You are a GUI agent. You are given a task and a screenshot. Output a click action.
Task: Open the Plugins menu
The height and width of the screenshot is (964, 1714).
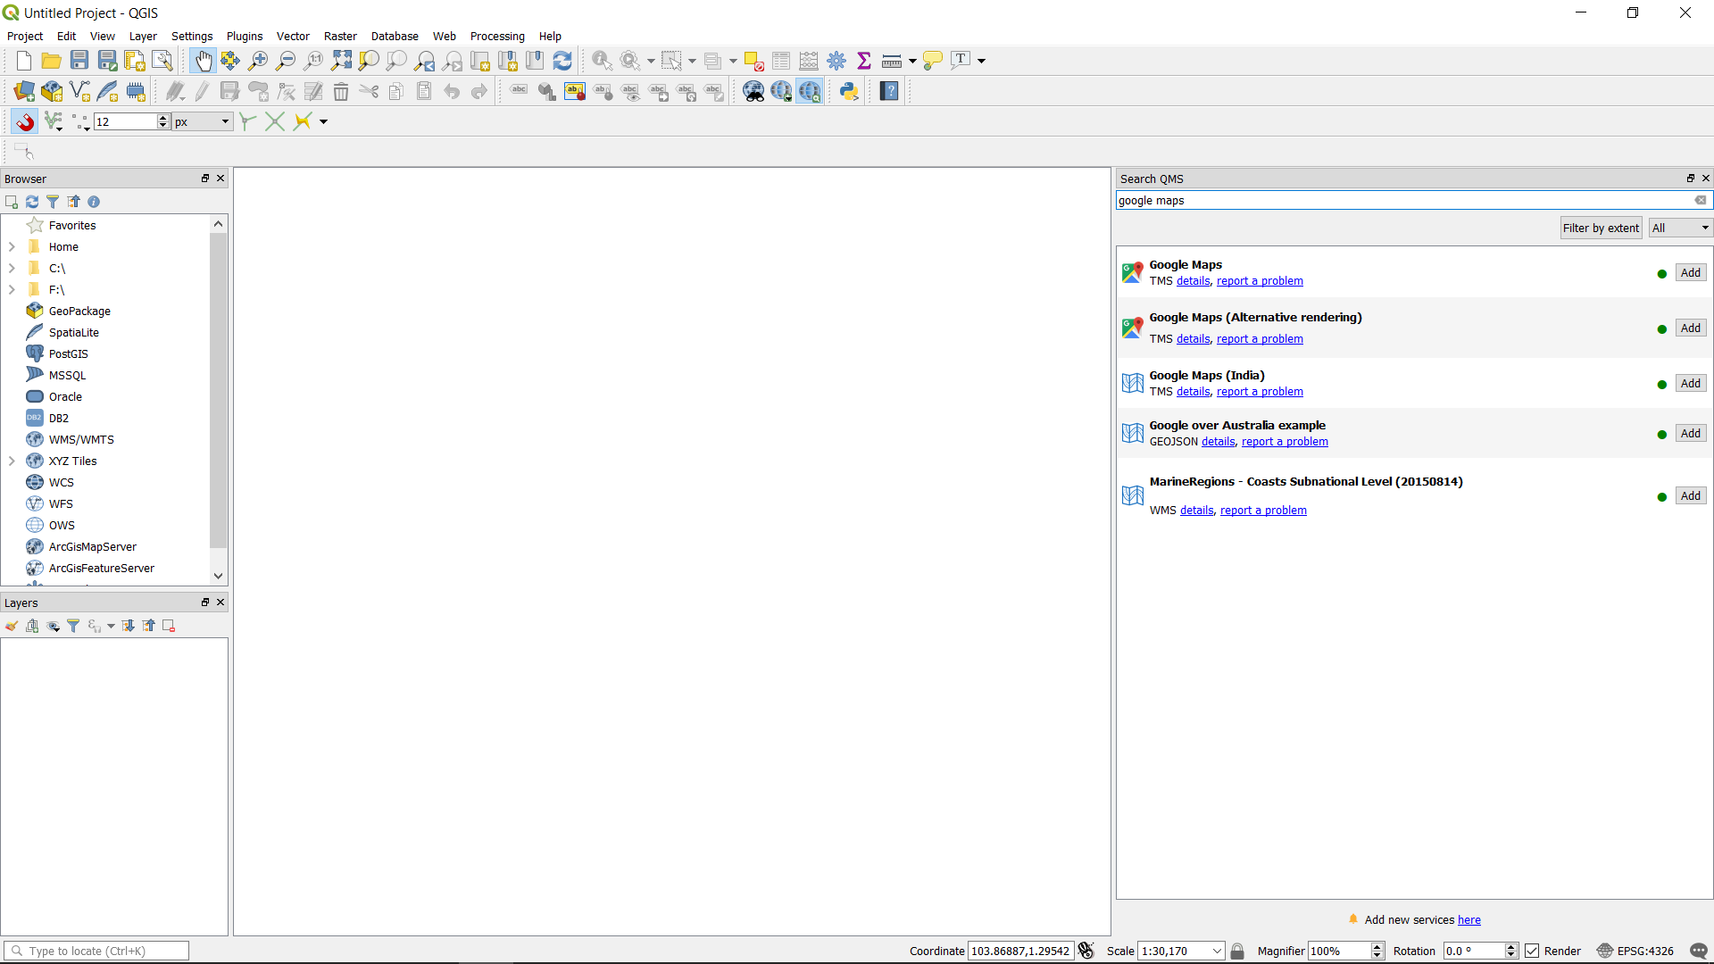pos(244,37)
